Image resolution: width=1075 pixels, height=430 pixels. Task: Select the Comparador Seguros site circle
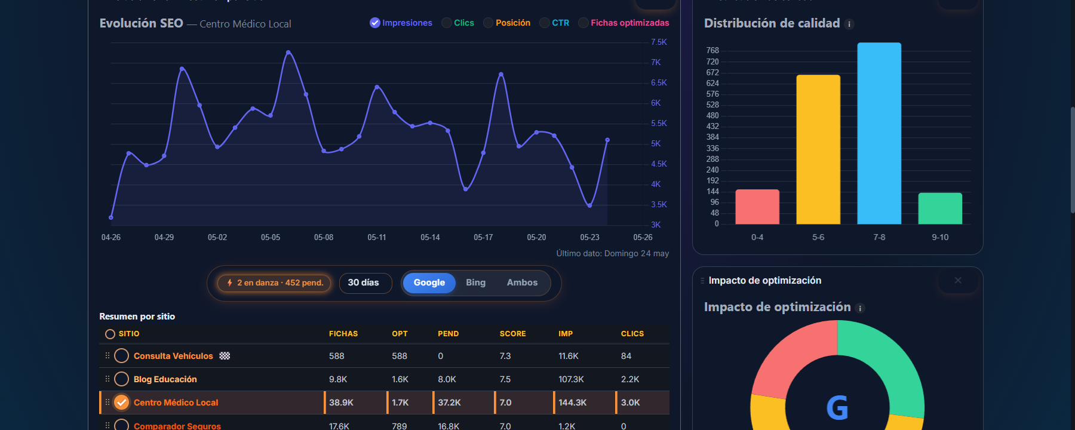pos(121,425)
